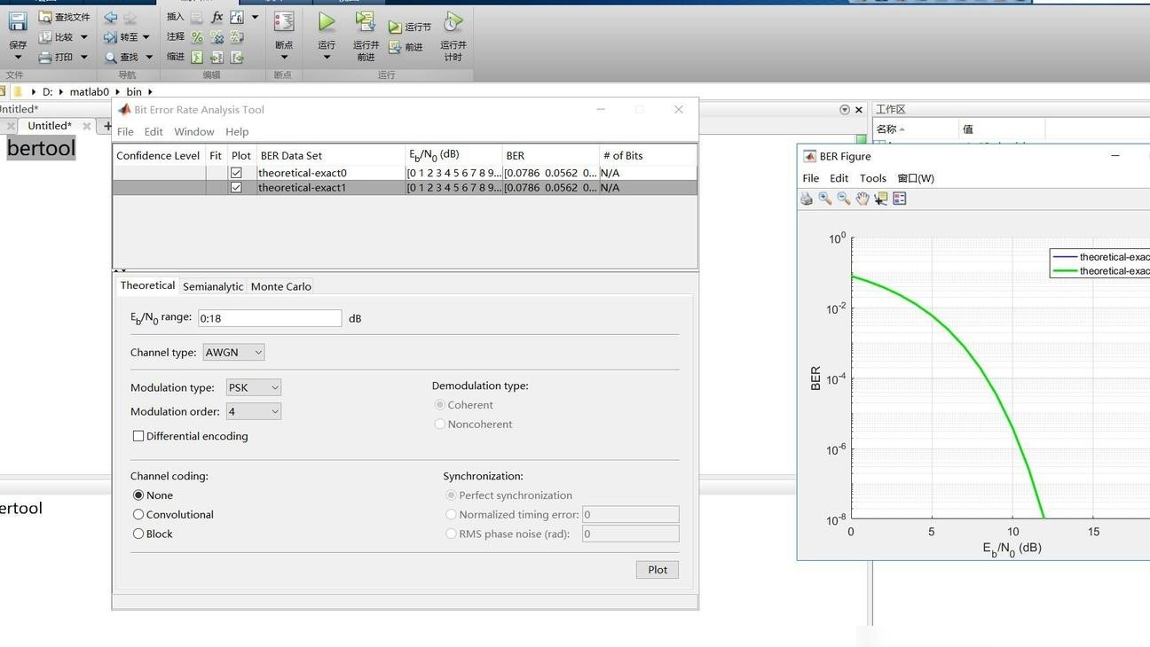Toggle the legend icon in BER Figure
The height and width of the screenshot is (647, 1150).
click(900, 199)
